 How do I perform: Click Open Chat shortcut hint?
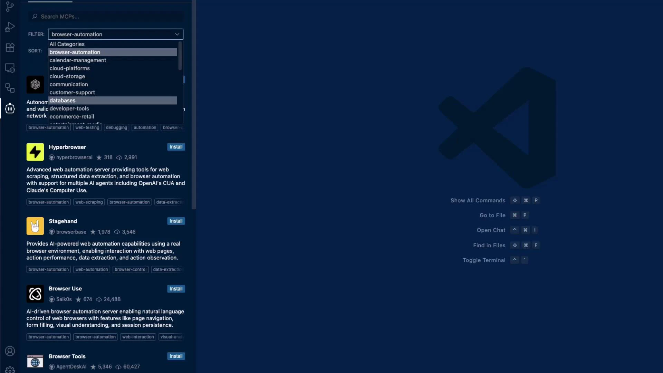coord(508,230)
